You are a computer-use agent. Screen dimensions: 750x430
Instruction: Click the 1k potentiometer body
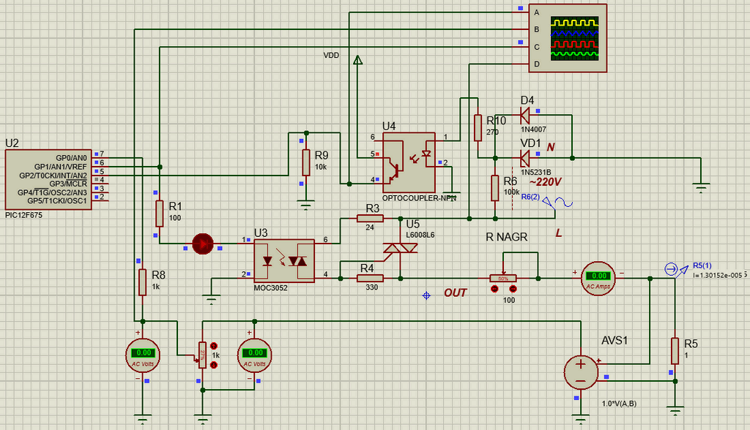pos(203,355)
